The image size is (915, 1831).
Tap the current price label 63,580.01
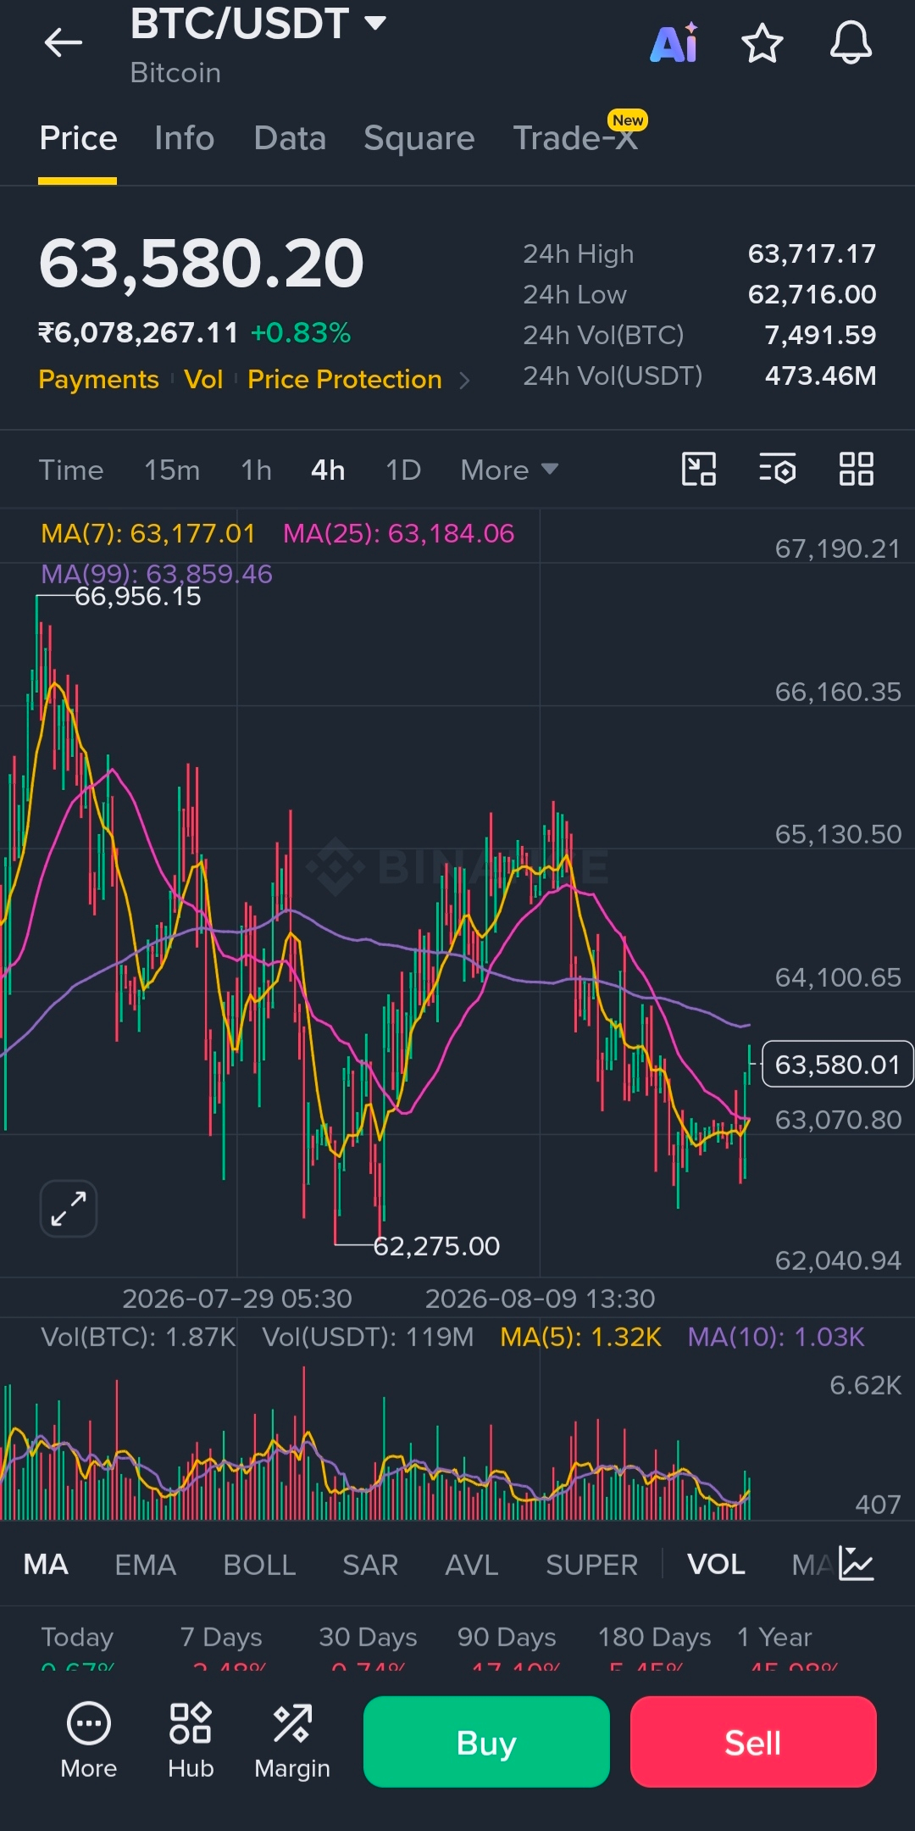click(837, 1064)
